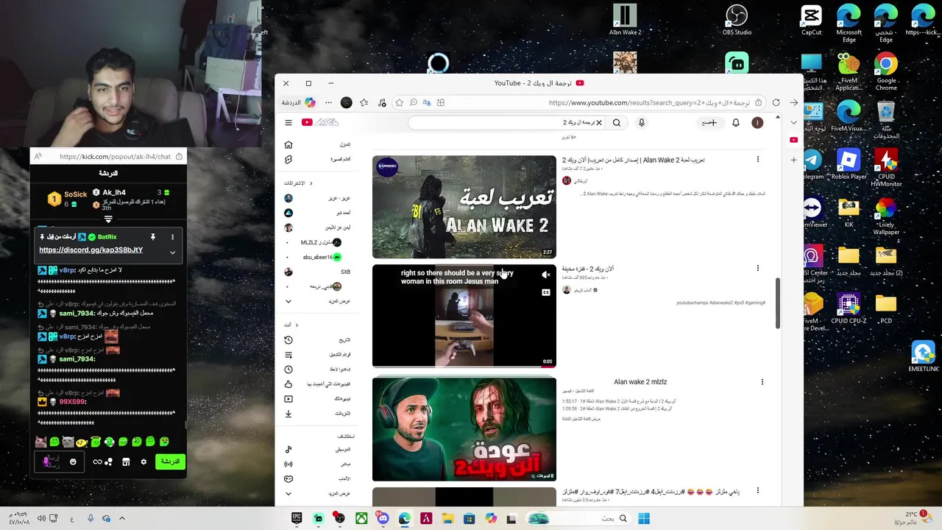Open YouTube notifications bell
The width and height of the screenshot is (942, 530).
(735, 123)
